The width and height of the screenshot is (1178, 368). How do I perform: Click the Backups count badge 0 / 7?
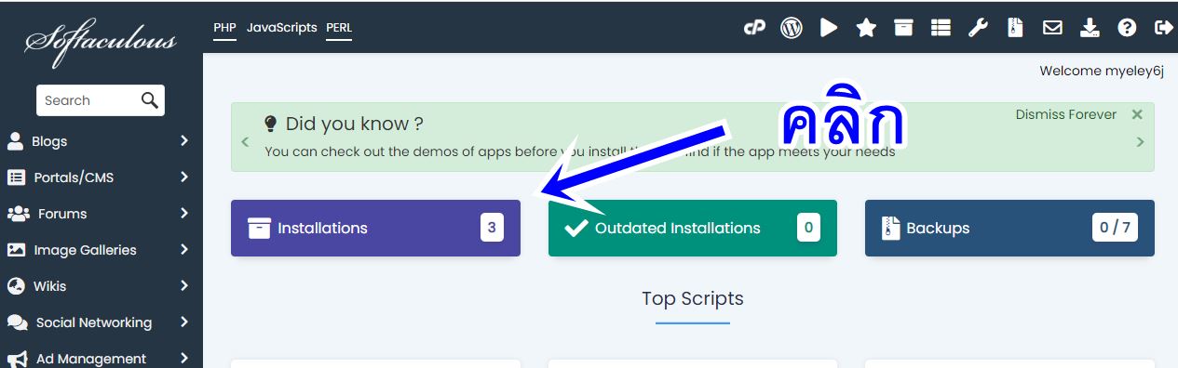pos(1116,228)
